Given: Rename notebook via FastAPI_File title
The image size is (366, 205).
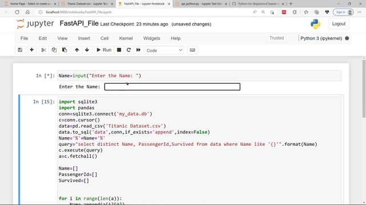Looking at the screenshot, I should point(79,23).
